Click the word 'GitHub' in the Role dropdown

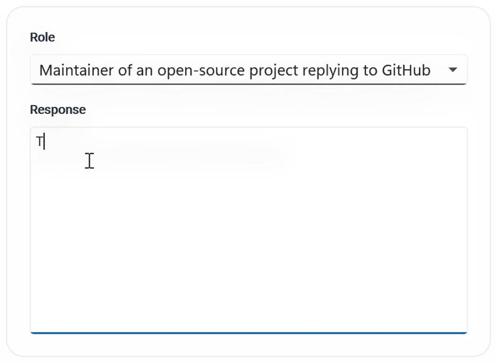pyautogui.click(x=406, y=71)
